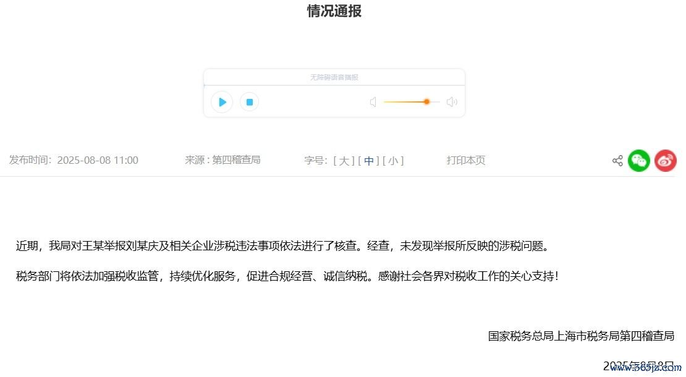The width and height of the screenshot is (686, 377).
Task: Set font size to small (小)
Action: (393, 161)
